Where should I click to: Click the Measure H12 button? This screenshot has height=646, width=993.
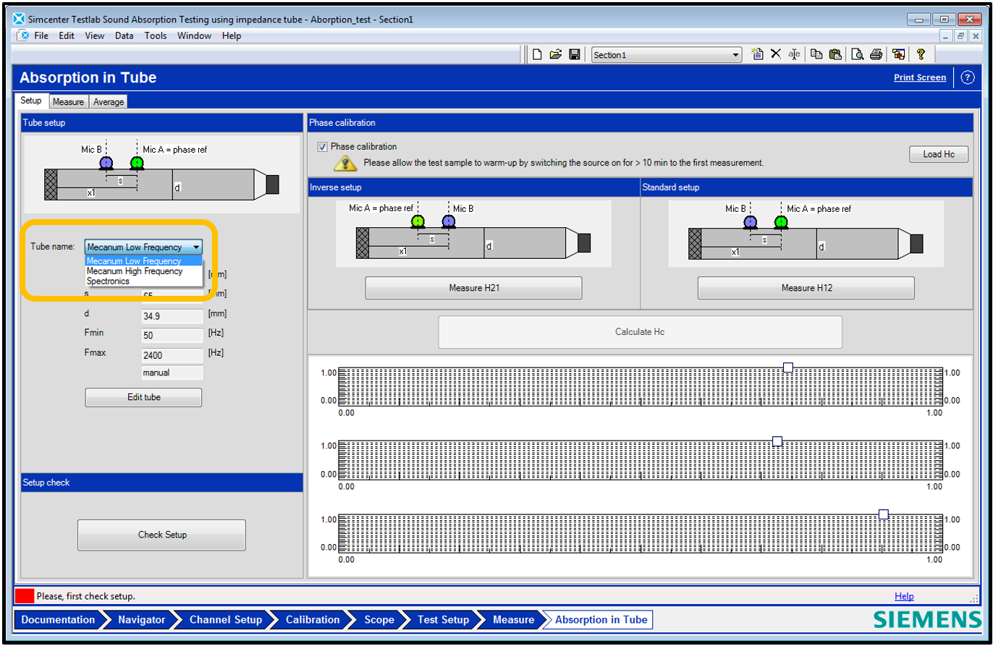(806, 288)
